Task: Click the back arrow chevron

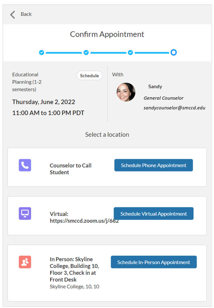Action: tap(12, 14)
